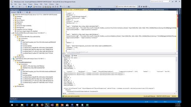
Task: Click the editor horizontal scrollbar
Action: [122, 53]
